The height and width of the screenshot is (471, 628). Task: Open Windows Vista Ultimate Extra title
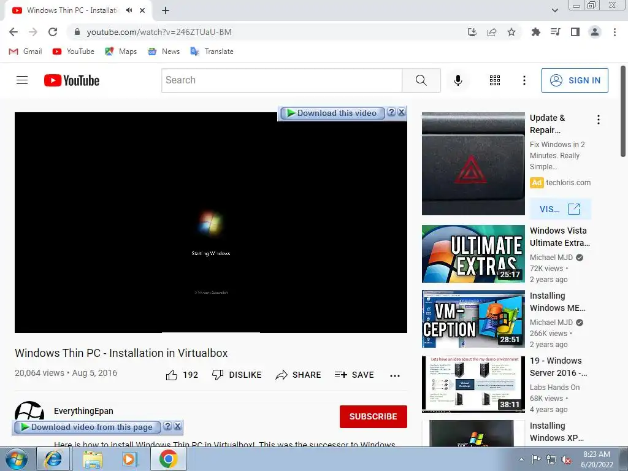pyautogui.click(x=560, y=237)
